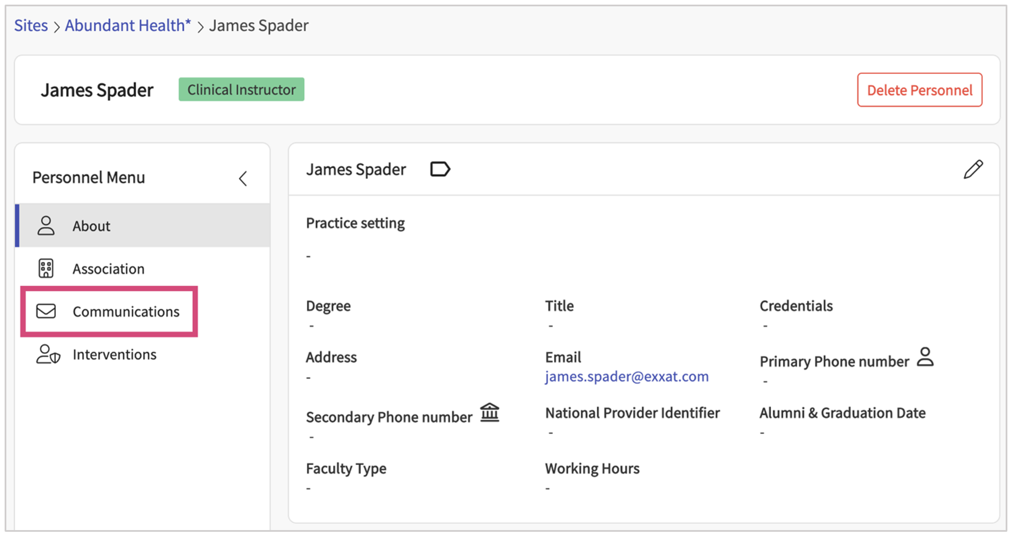Screen dimensions: 1012x536
Task: Click the person icon beside About
Action: (x=46, y=226)
